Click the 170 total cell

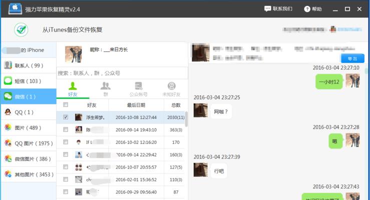tap(176, 142)
